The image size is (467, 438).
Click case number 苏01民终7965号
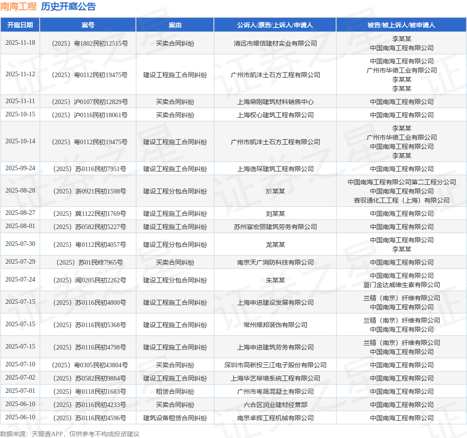(90, 262)
